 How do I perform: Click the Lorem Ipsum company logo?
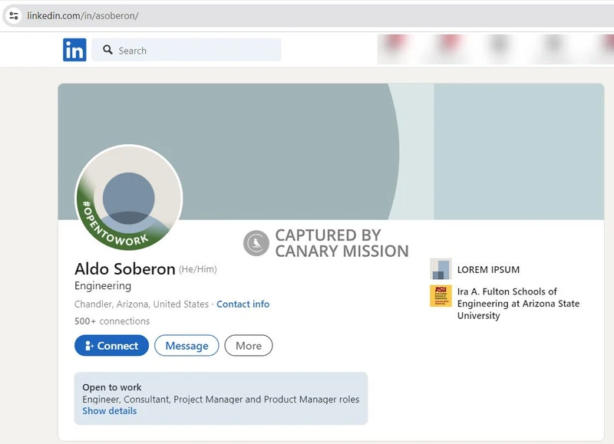tap(441, 269)
